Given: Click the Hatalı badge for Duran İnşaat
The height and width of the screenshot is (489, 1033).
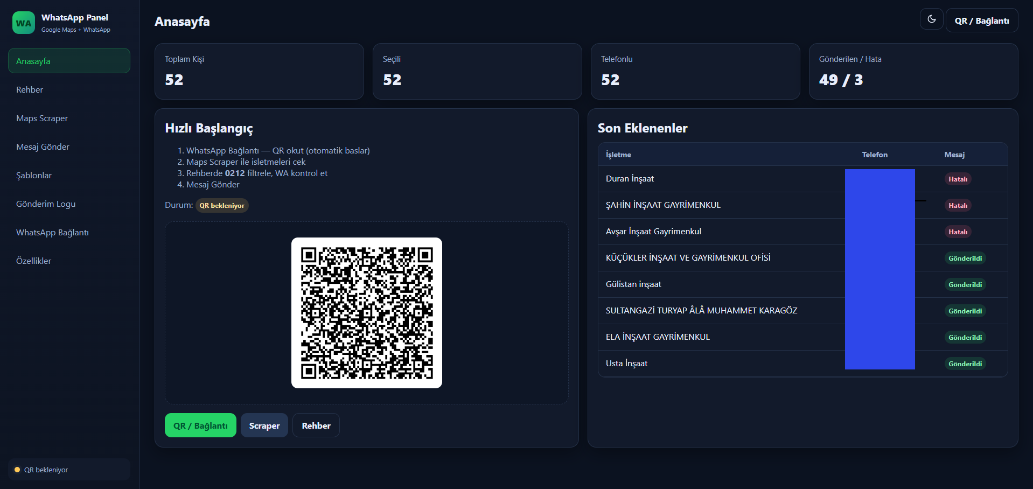Looking at the screenshot, I should point(958,179).
